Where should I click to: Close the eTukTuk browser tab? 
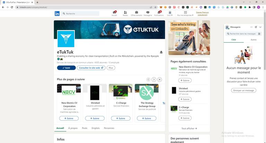(32, 2)
